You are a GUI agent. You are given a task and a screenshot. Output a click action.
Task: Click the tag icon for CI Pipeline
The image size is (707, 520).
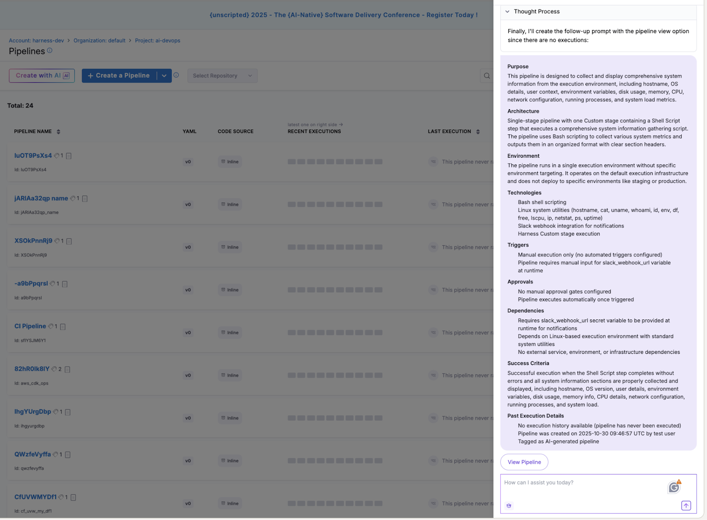click(x=51, y=326)
